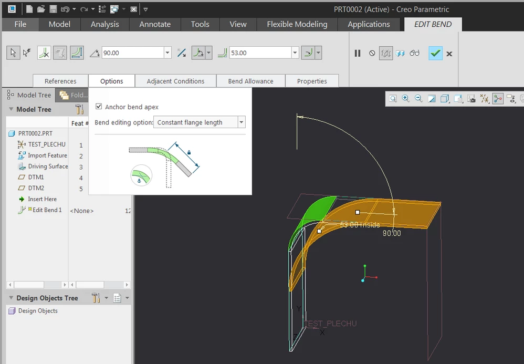The width and height of the screenshot is (524, 364).
Task: Open the 53.00 radius value dropdown
Action: click(x=295, y=53)
